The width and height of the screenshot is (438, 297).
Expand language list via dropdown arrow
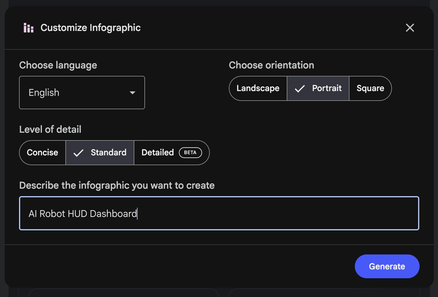coord(133,93)
